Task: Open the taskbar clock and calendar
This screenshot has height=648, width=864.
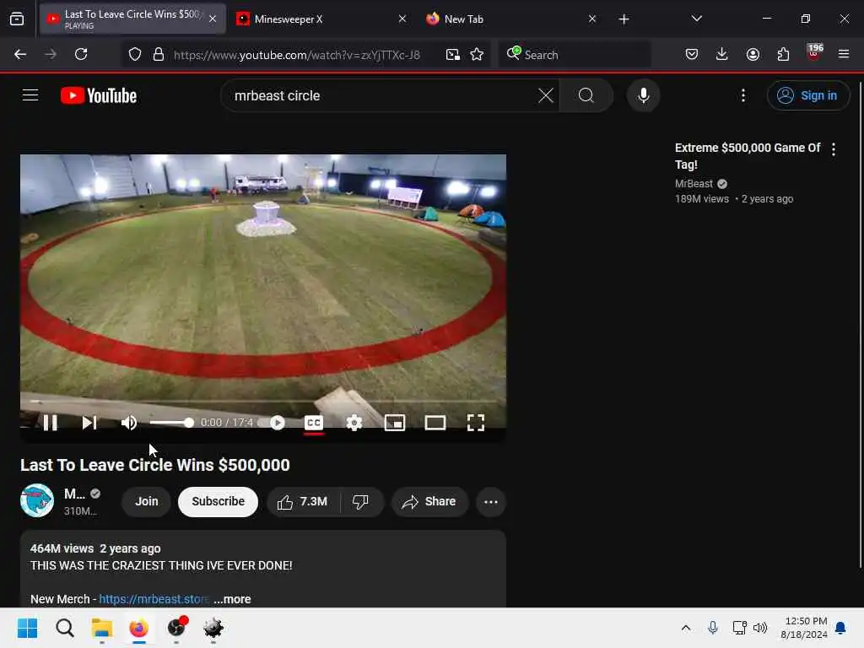Action: pyautogui.click(x=804, y=628)
